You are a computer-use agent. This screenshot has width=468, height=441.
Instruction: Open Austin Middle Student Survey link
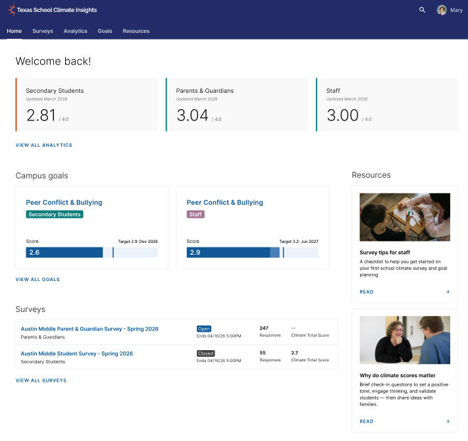(77, 353)
